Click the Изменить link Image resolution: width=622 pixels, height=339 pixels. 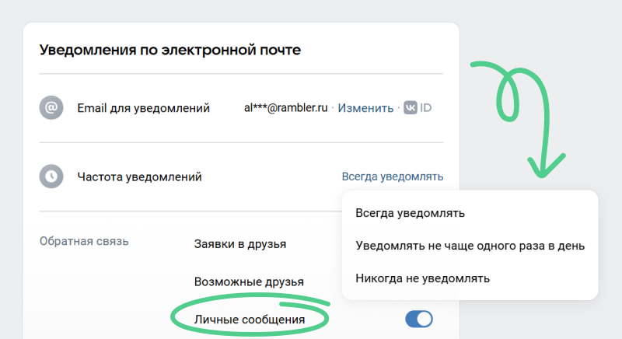pyautogui.click(x=365, y=108)
